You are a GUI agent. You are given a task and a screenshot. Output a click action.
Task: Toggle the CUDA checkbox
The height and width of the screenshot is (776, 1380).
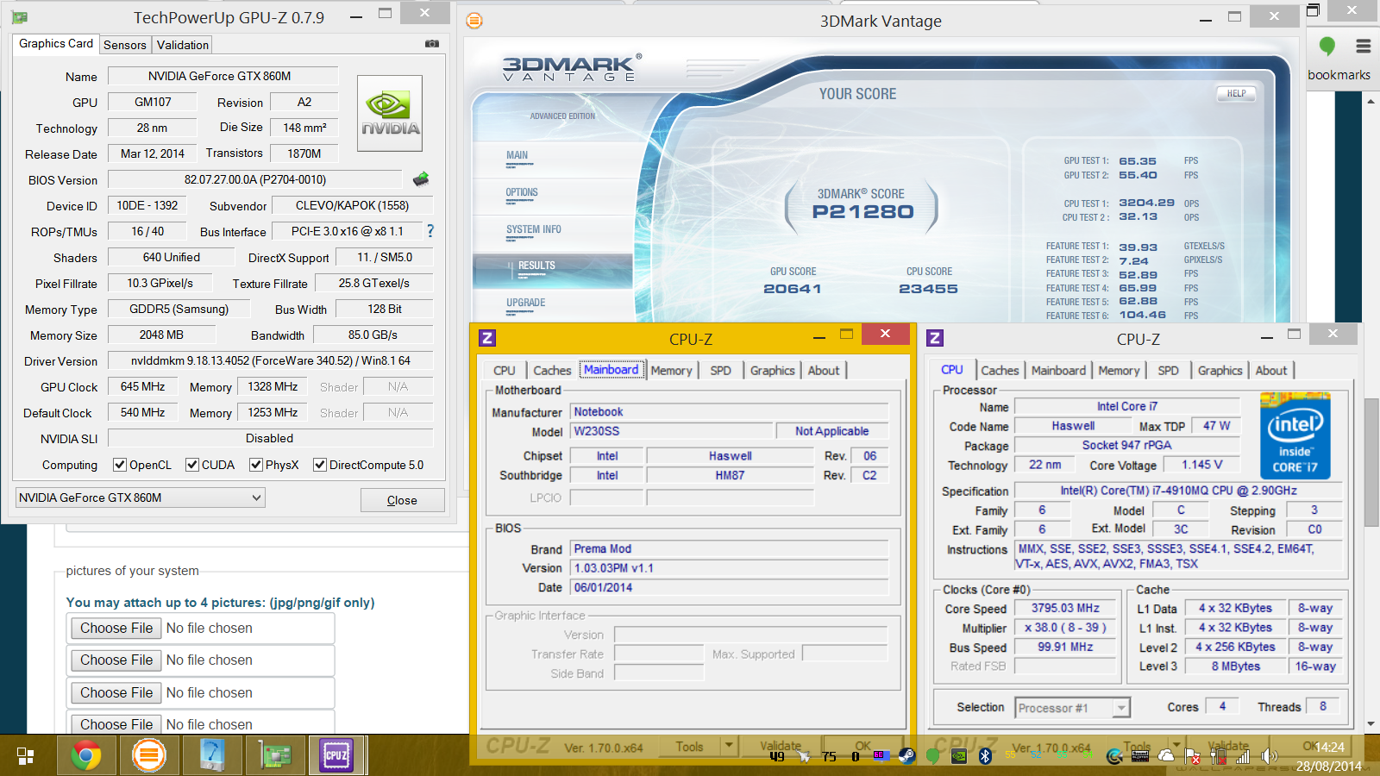tap(192, 465)
